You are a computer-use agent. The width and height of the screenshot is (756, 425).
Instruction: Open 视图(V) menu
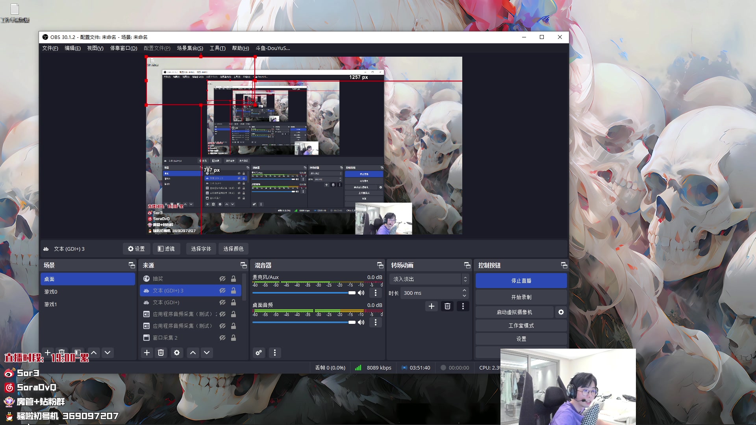(95, 48)
